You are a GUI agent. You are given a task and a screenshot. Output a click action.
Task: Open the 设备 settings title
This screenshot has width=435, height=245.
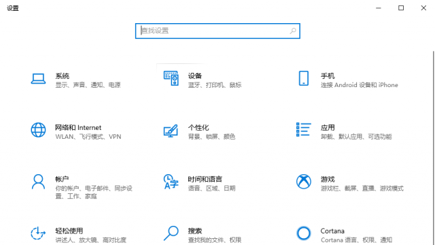coord(195,76)
